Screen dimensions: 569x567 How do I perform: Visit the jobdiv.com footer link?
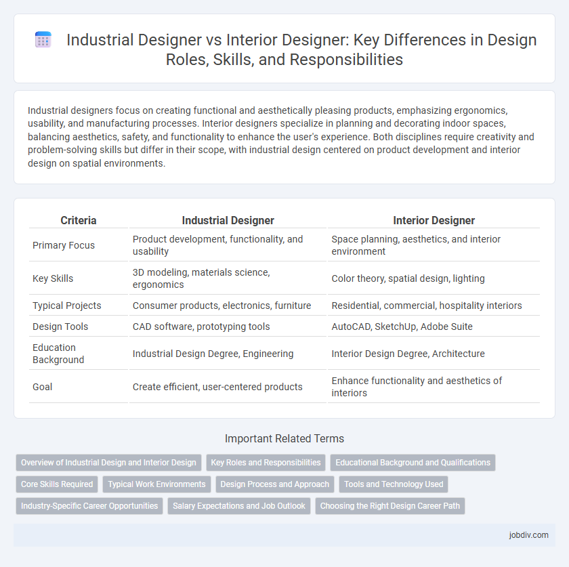tap(528, 535)
